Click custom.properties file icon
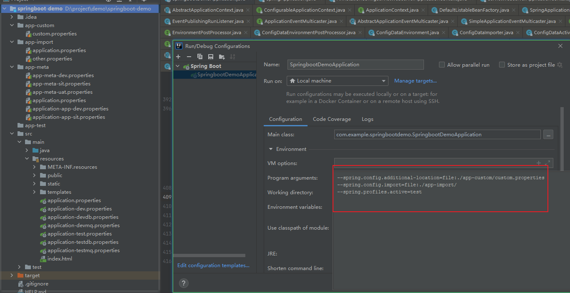This screenshot has height=293, width=570. [x=29, y=34]
